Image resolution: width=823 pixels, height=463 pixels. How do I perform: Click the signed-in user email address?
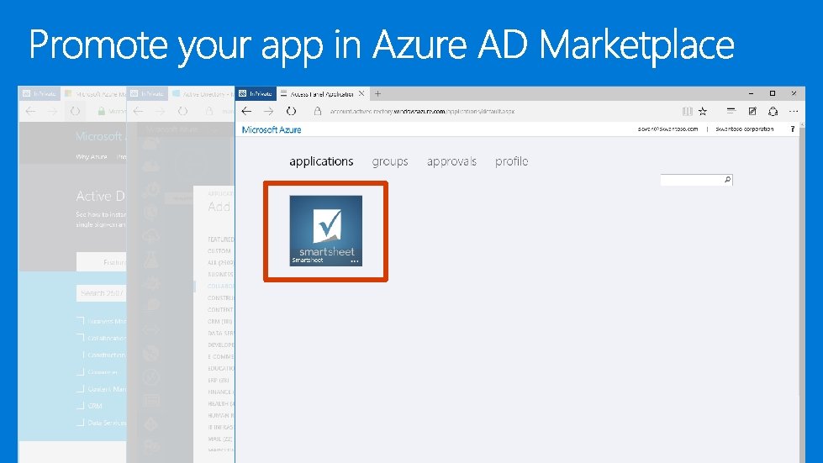[667, 129]
